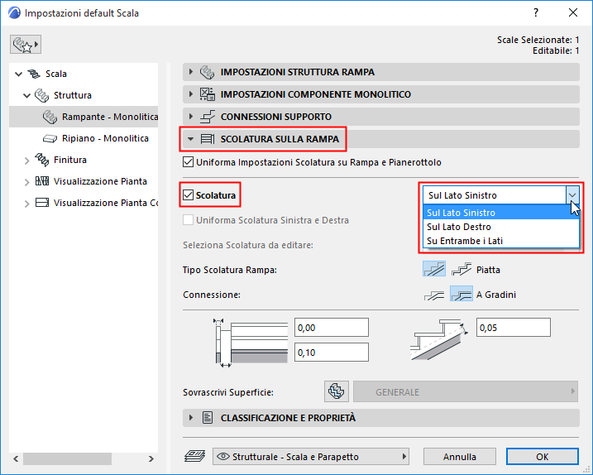Click the tree scrollbar right arrow

click(x=151, y=458)
